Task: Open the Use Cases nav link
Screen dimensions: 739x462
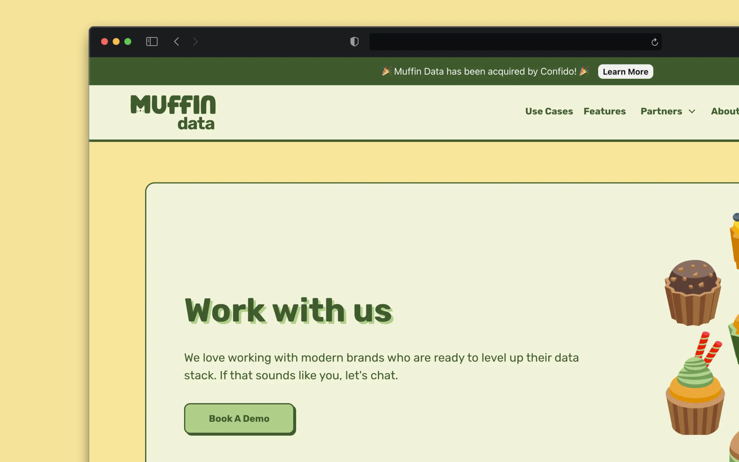Action: click(549, 111)
